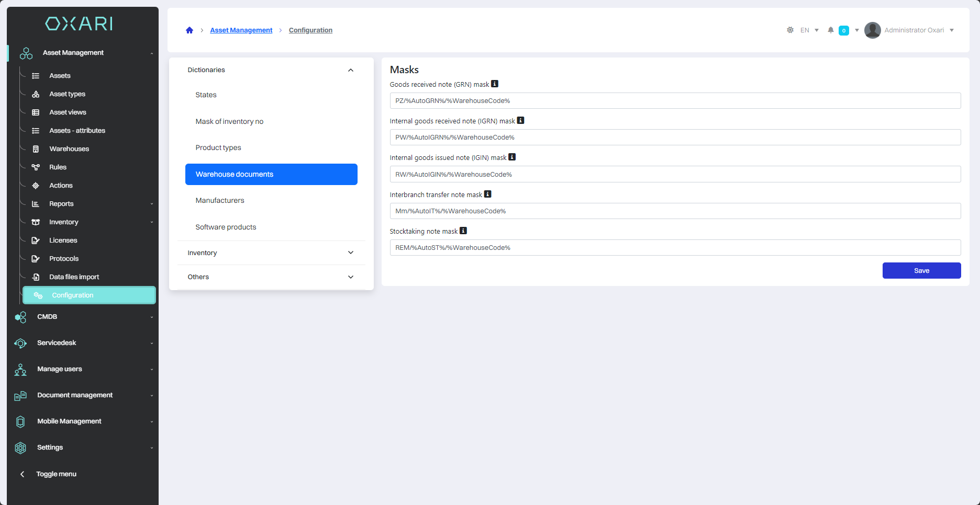Click the gear icon in top bar
The width and height of the screenshot is (980, 505).
coord(790,30)
